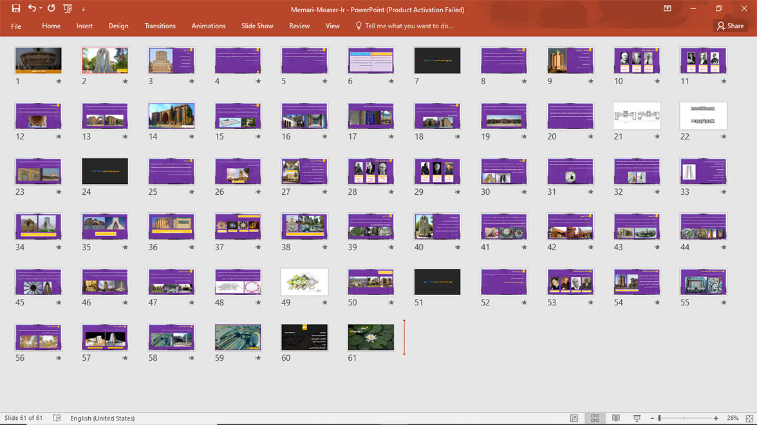Click the Save icon in Quick Access Toolbar
757x425 pixels.
click(16, 9)
